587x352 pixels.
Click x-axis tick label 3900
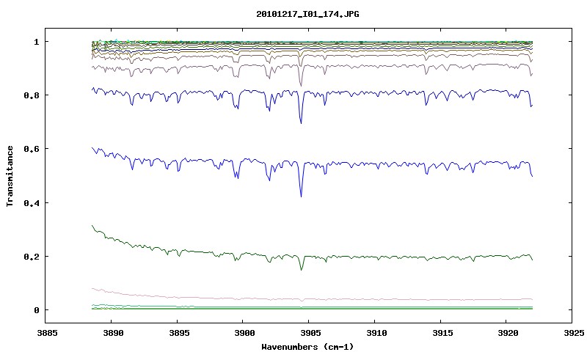[x=244, y=333]
